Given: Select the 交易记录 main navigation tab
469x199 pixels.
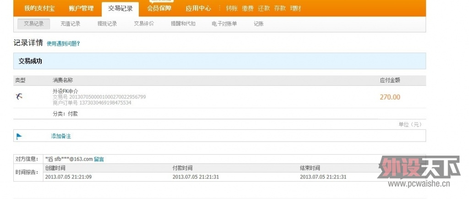Looking at the screenshot, I should coord(120,8).
